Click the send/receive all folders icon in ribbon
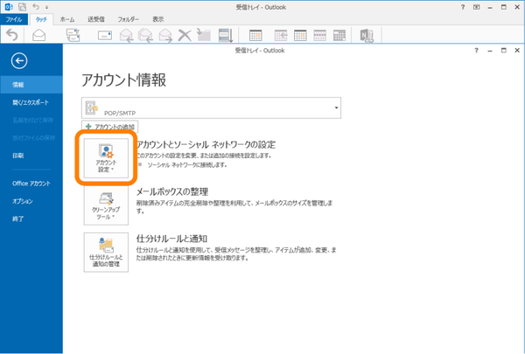Screen dimensions: 525x354 pyautogui.click(x=73, y=35)
